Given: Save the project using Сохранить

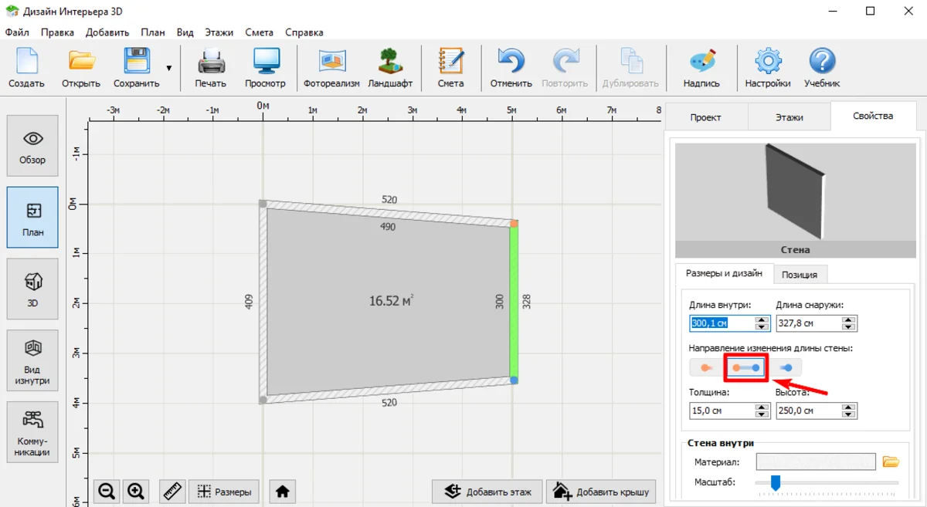Looking at the screenshot, I should tap(137, 68).
